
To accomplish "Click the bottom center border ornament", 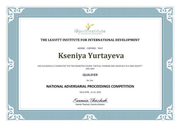I will point(90,117).
